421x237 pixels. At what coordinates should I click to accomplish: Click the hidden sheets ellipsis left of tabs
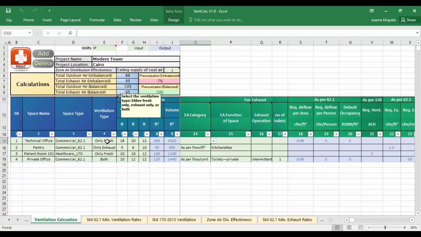pos(26,220)
